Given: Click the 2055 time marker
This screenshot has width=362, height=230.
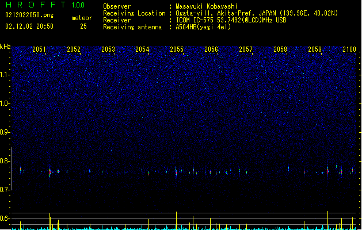Looking at the screenshot, I should tap(177, 49).
